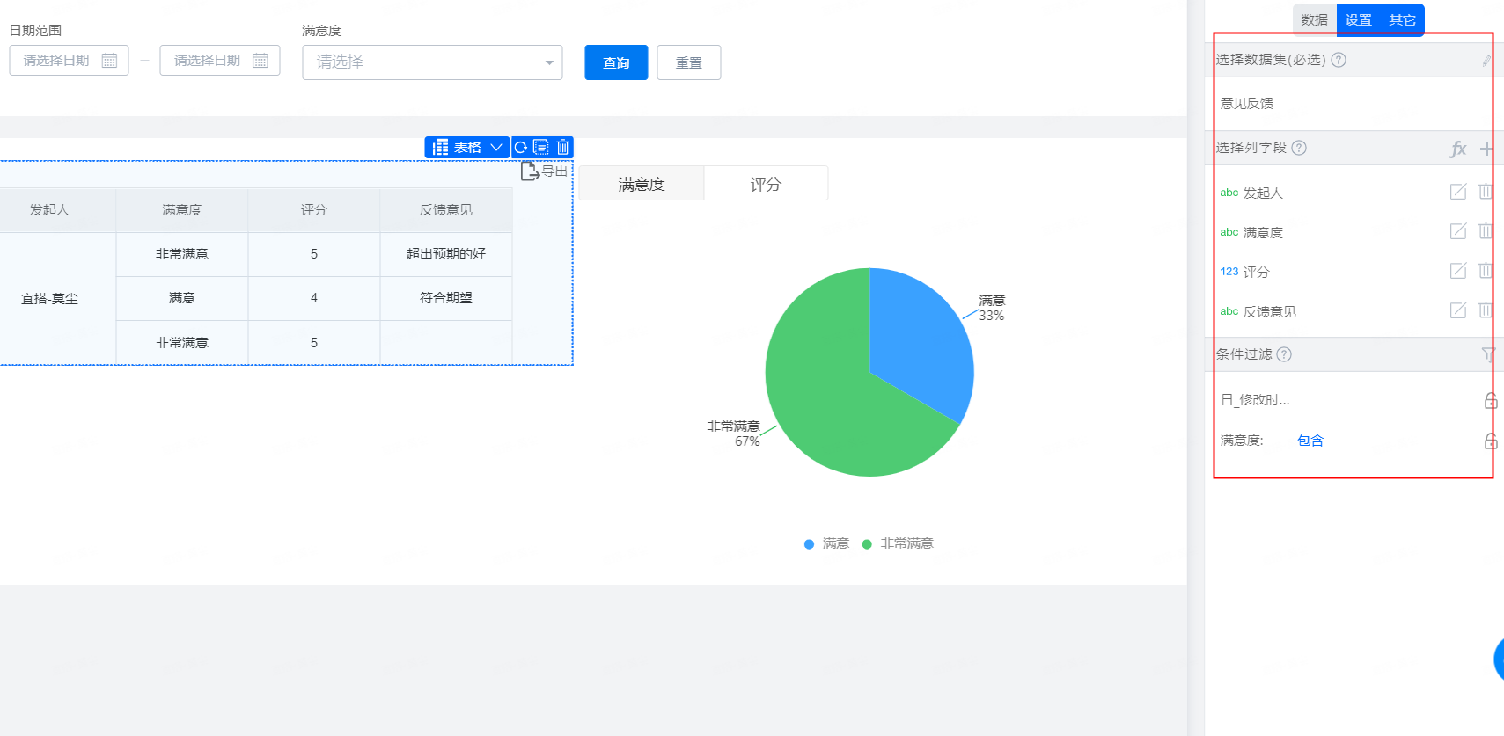1504x736 pixels.
Task: Click the 反馈意见 table column header
Action: 446,210
